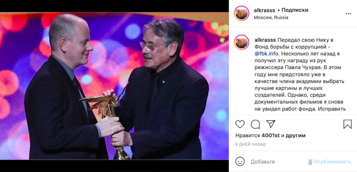Like the post with the heart icon
This screenshot has height=172, width=357.
pyautogui.click(x=240, y=124)
